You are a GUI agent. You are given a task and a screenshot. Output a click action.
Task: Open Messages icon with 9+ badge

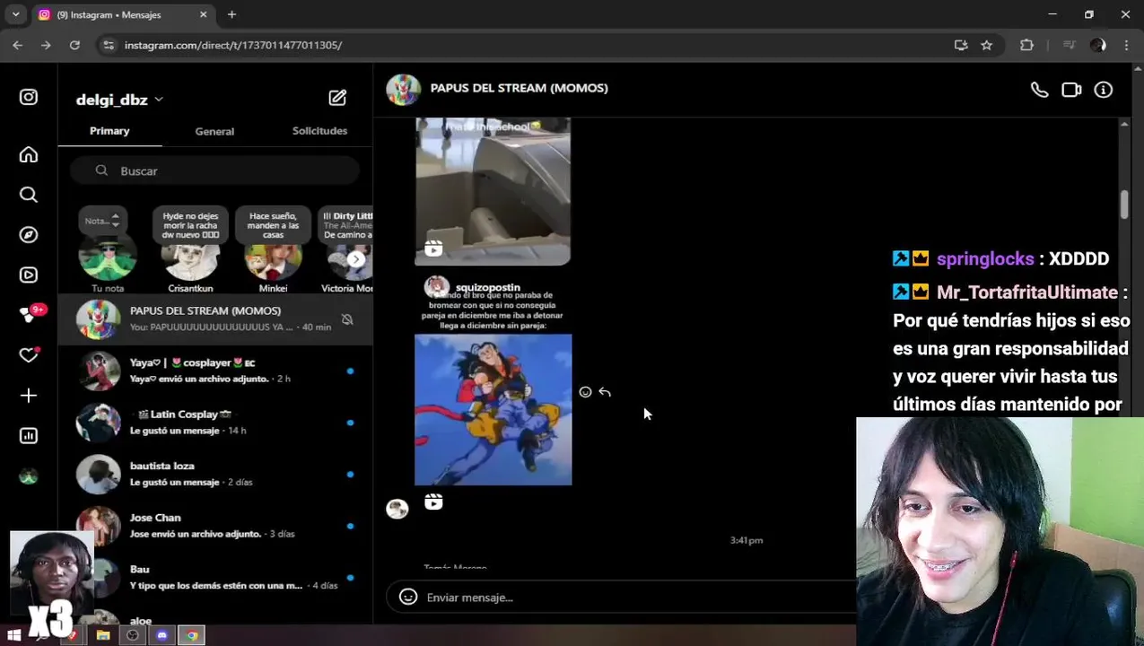31,314
